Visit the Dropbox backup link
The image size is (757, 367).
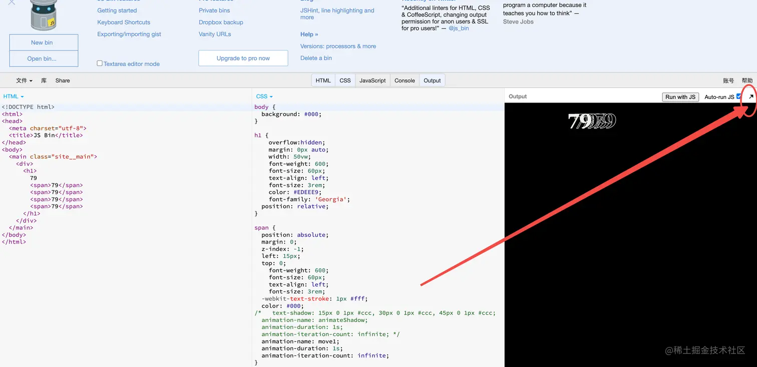pos(221,22)
